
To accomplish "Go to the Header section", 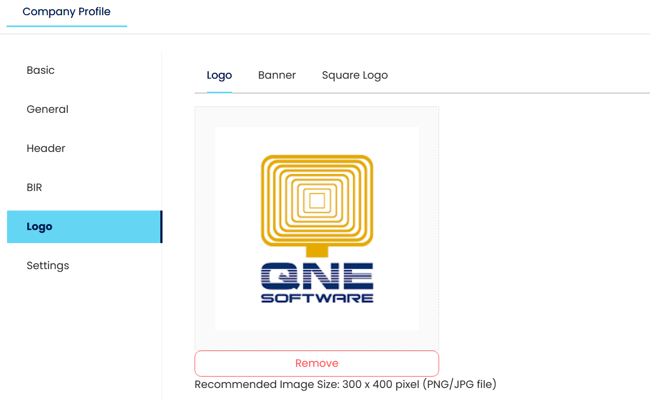I will pos(46,148).
